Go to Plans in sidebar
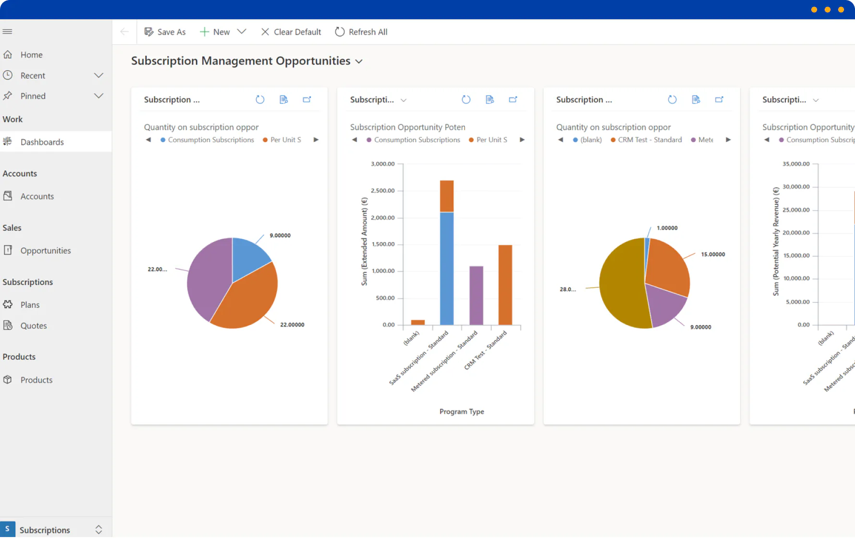The height and width of the screenshot is (538, 855). [x=30, y=305]
